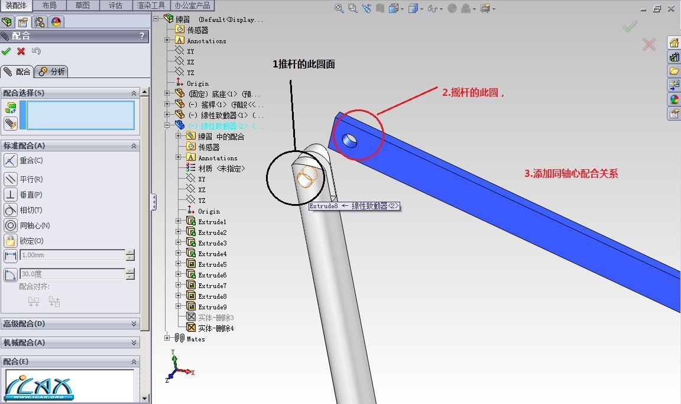Choose the Coincident (重合) mate icon

pos(11,160)
